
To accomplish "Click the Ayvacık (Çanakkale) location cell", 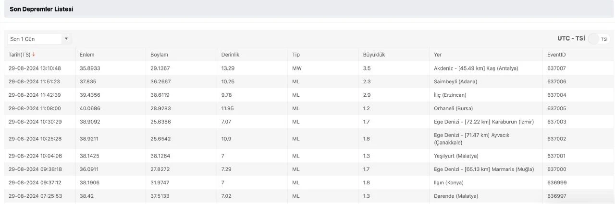I will [x=471, y=139].
